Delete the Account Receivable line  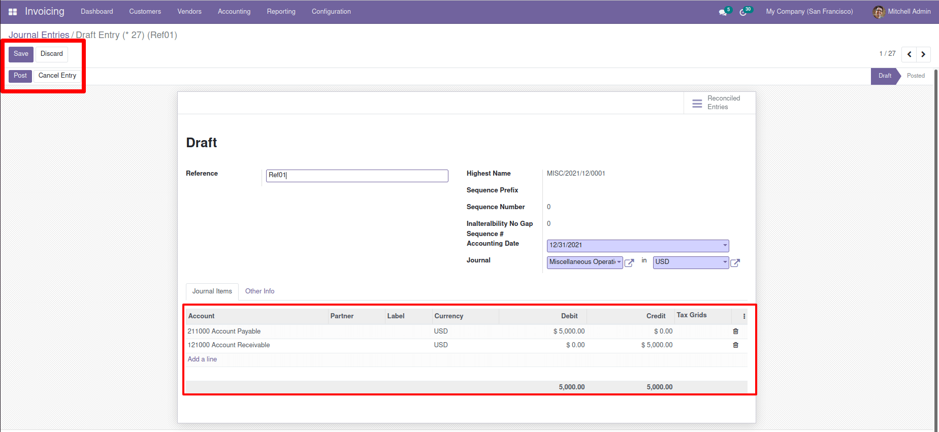(735, 345)
